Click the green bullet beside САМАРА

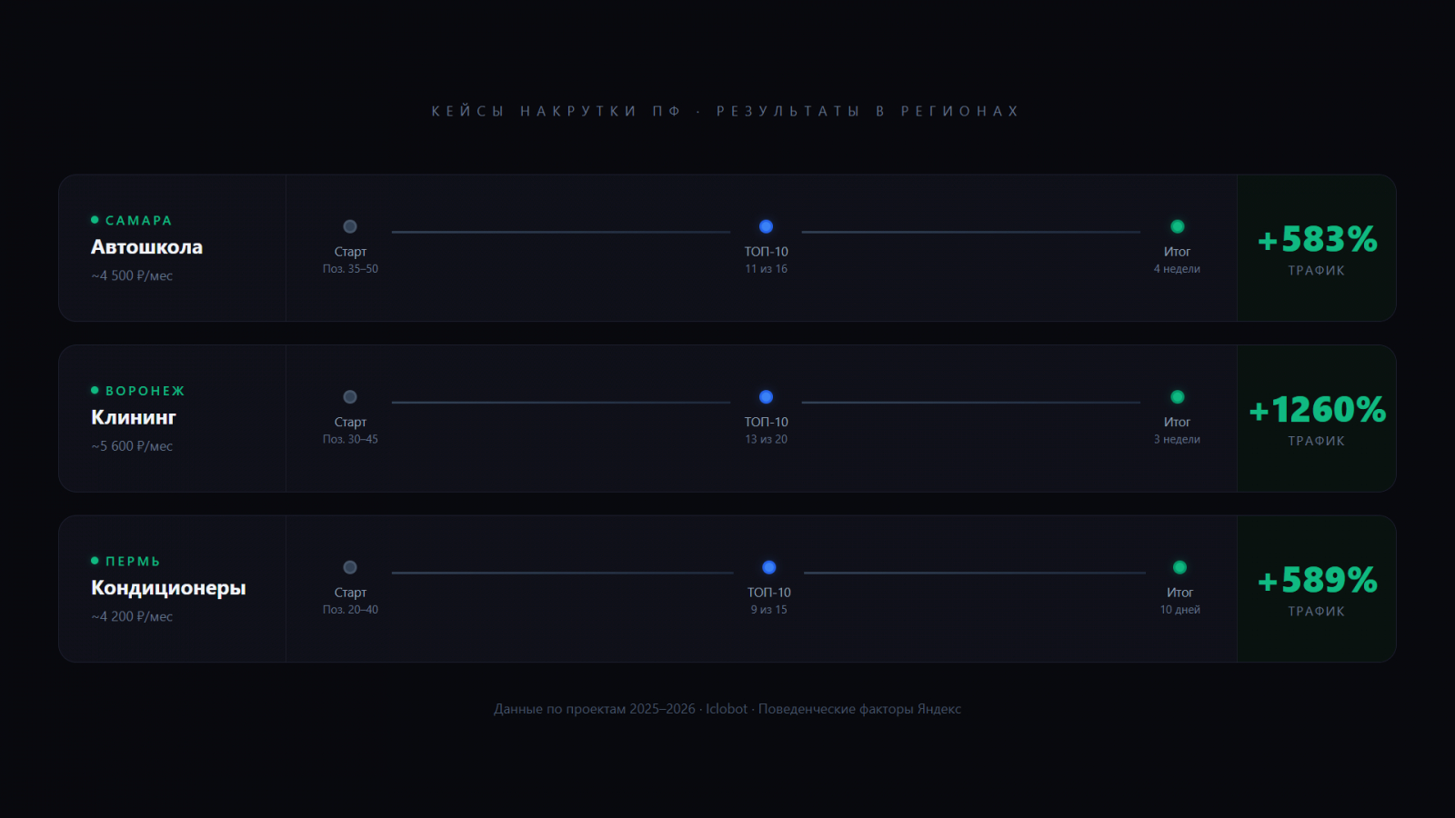pos(95,220)
